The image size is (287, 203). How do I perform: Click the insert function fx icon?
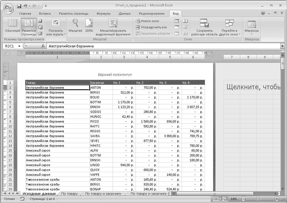click(43, 46)
